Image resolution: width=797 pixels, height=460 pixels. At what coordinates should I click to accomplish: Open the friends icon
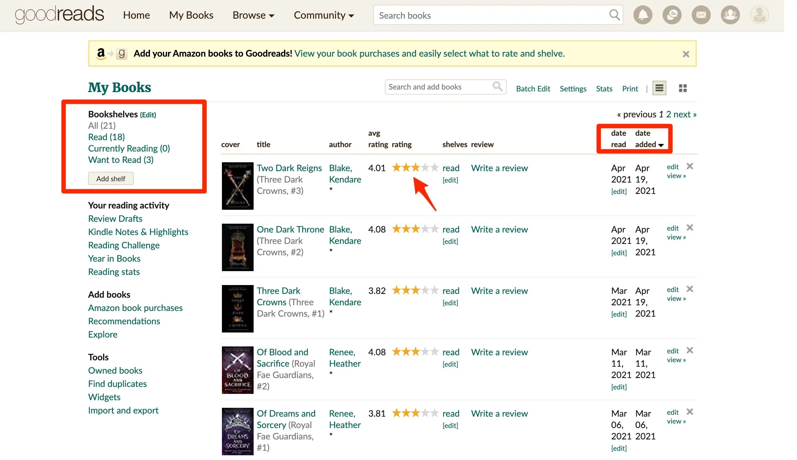[x=730, y=15]
